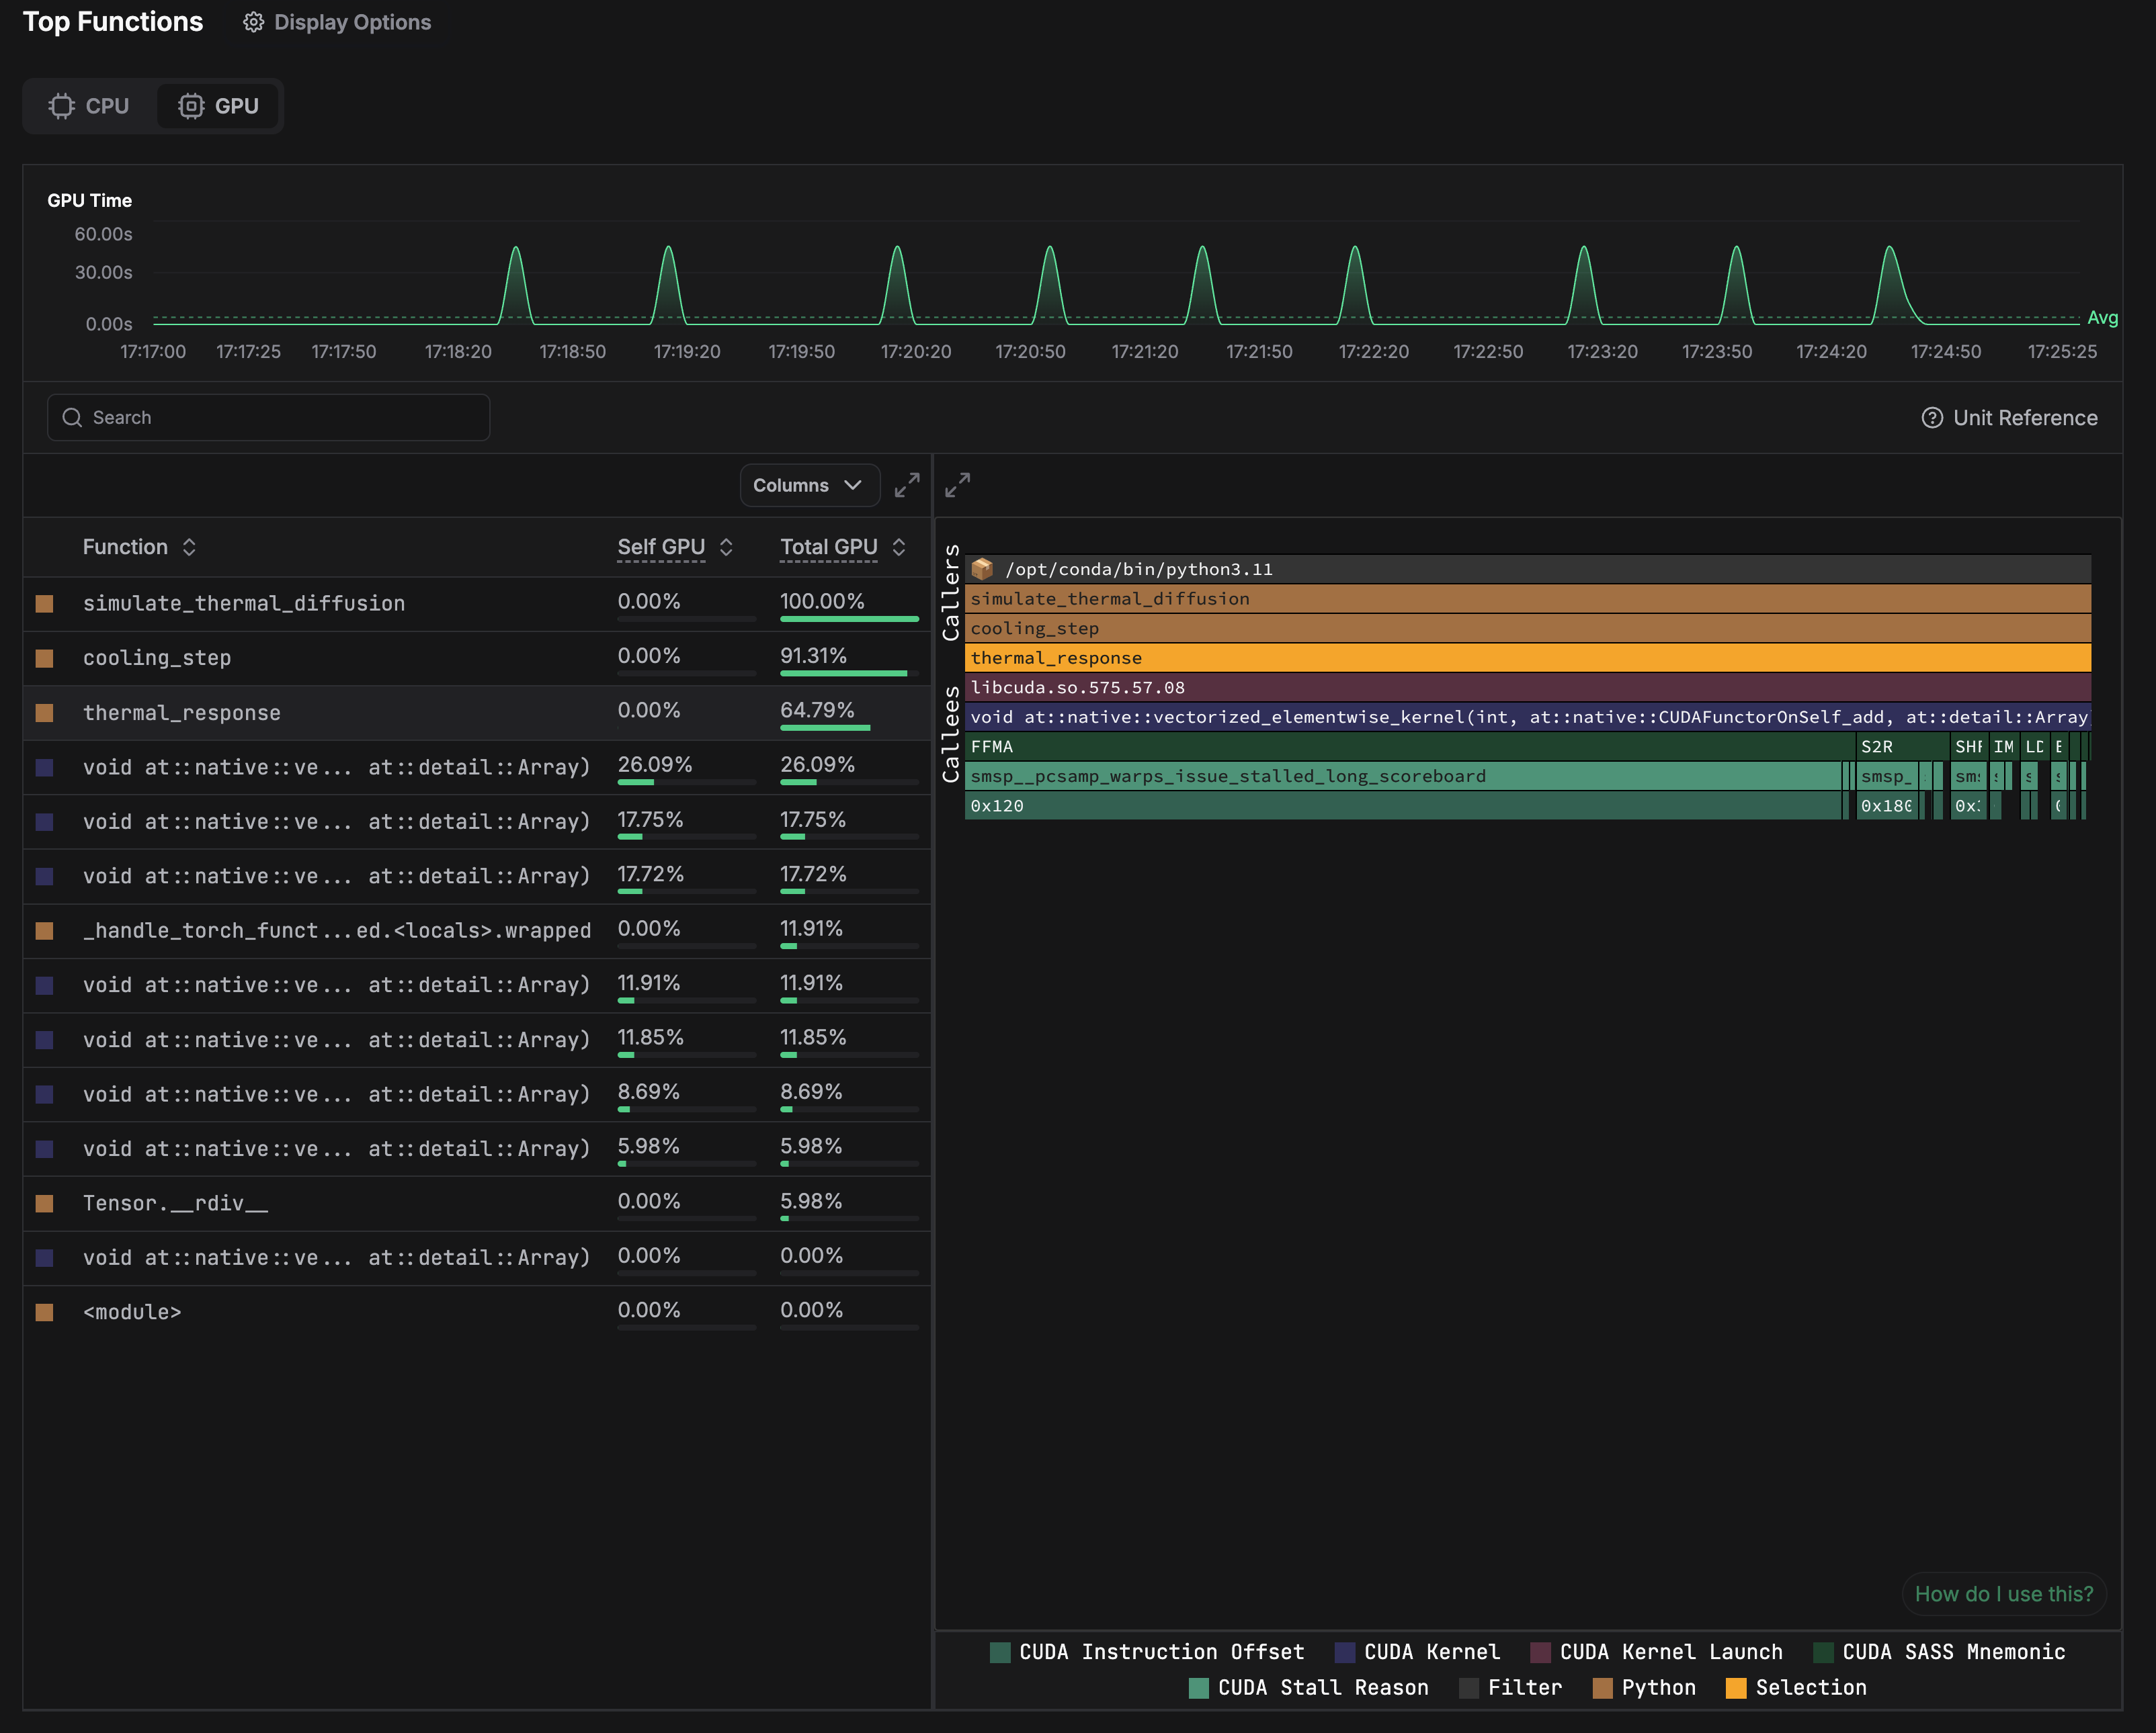2156x1733 pixels.
Task: Switch to the CPU view
Action: (90, 105)
